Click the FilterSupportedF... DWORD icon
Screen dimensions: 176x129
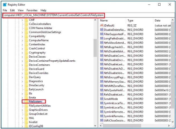102,34
